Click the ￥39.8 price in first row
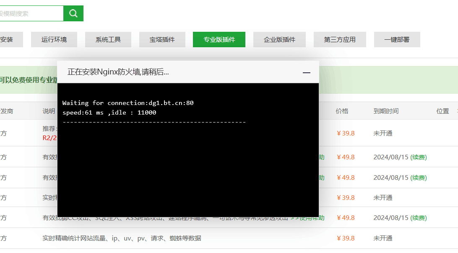Image resolution: width=458 pixels, height=253 pixels. [x=346, y=133]
